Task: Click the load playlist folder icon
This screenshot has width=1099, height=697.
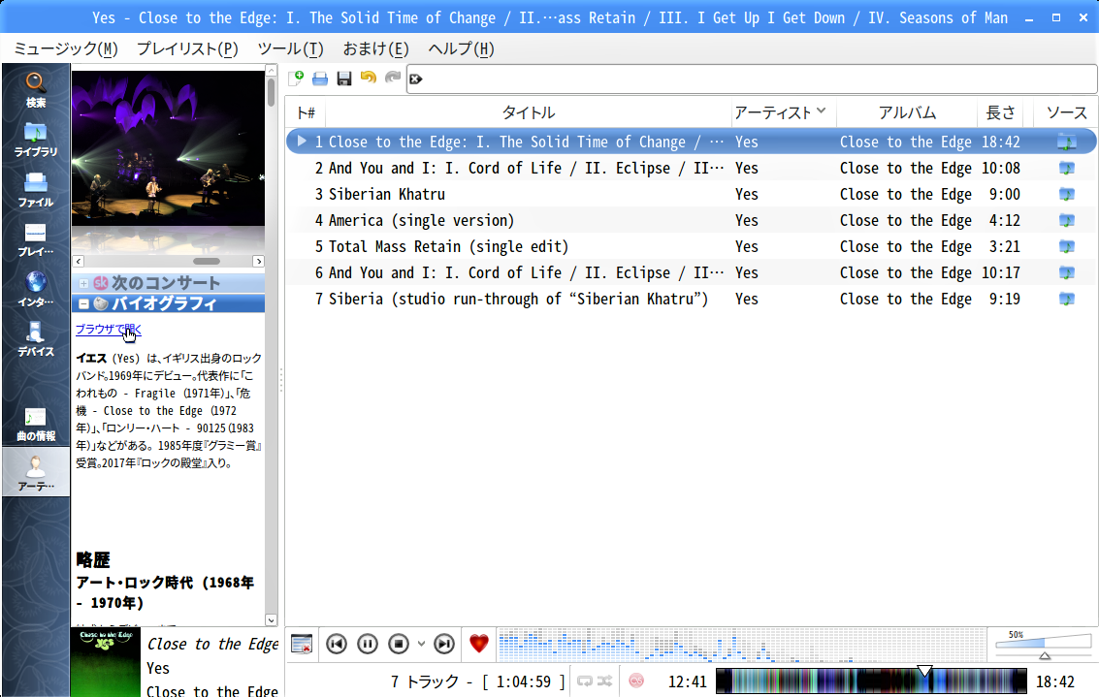Action: point(319,79)
